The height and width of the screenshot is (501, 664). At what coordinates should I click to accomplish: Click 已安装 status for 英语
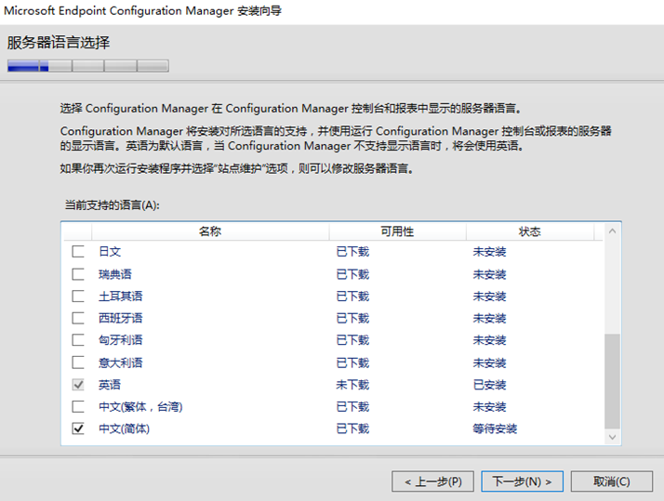489,385
